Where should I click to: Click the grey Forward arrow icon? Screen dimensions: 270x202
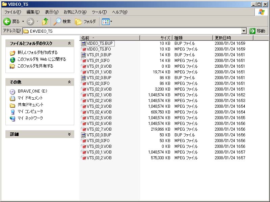click(x=30, y=22)
